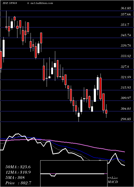This screenshot has width=134, height=187.
Task: Click the 5MA : 308 readout
Action: pos(15,178)
